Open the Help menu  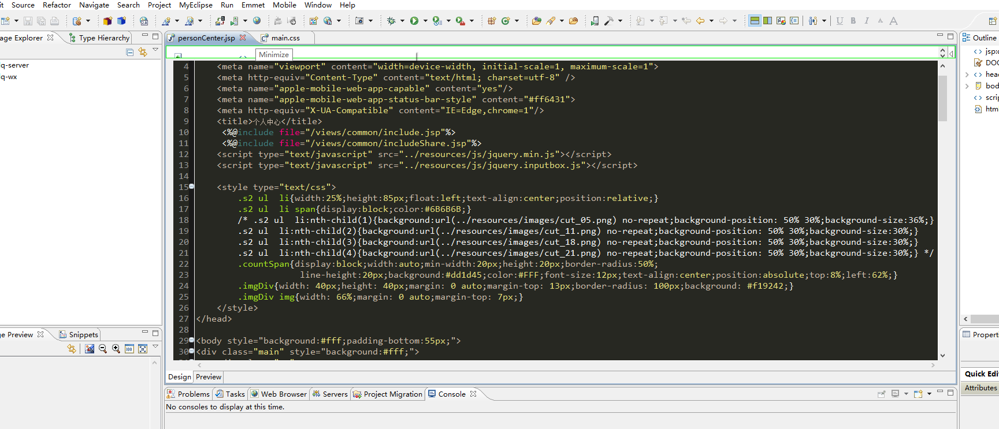coord(347,5)
